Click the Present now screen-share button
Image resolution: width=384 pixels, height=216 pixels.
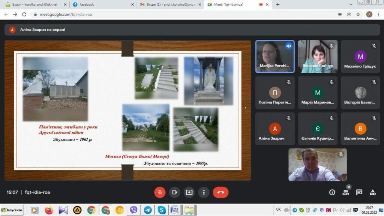click(189, 192)
